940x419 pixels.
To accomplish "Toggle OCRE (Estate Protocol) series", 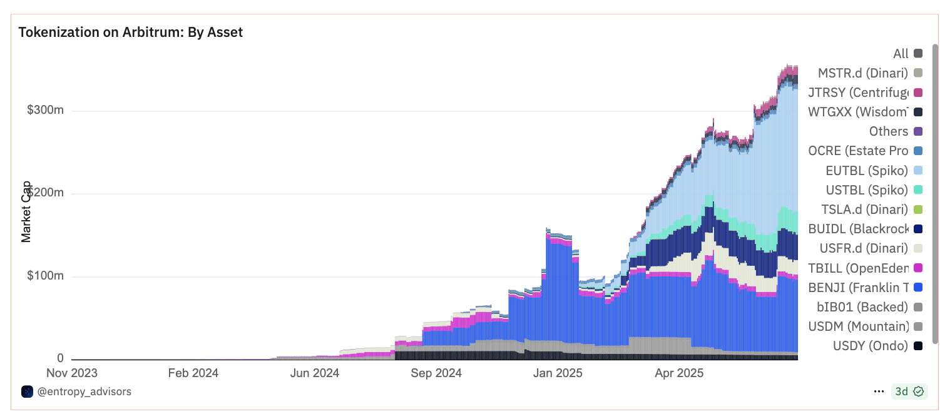I will click(x=865, y=151).
